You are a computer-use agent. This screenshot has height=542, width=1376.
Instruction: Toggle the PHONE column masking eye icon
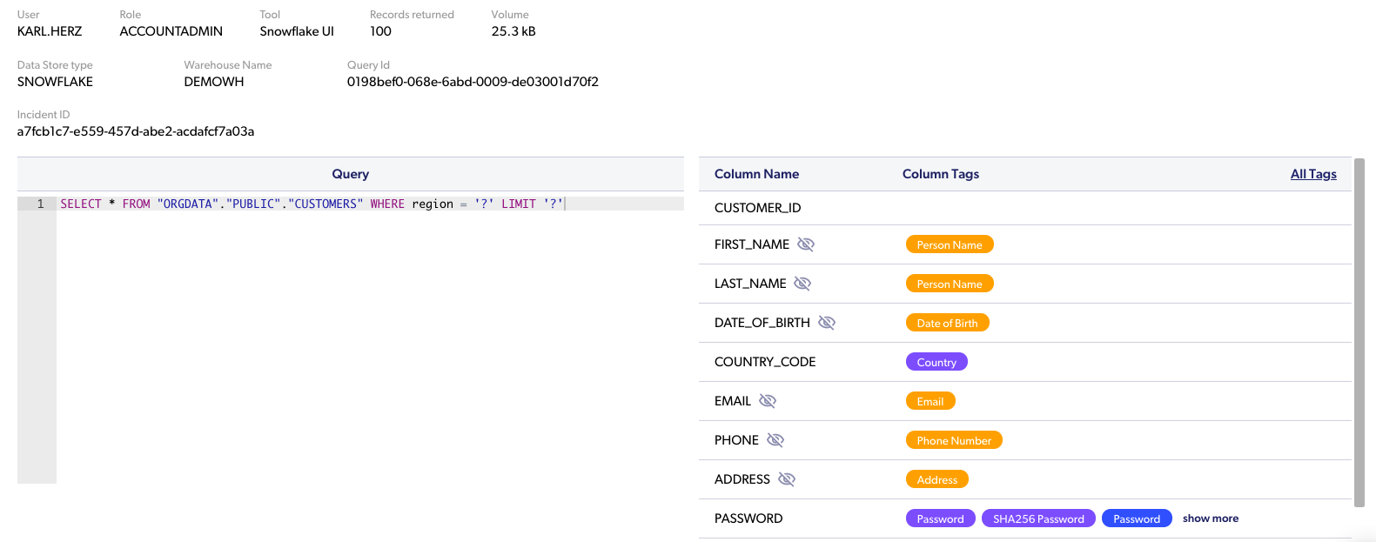click(x=775, y=440)
